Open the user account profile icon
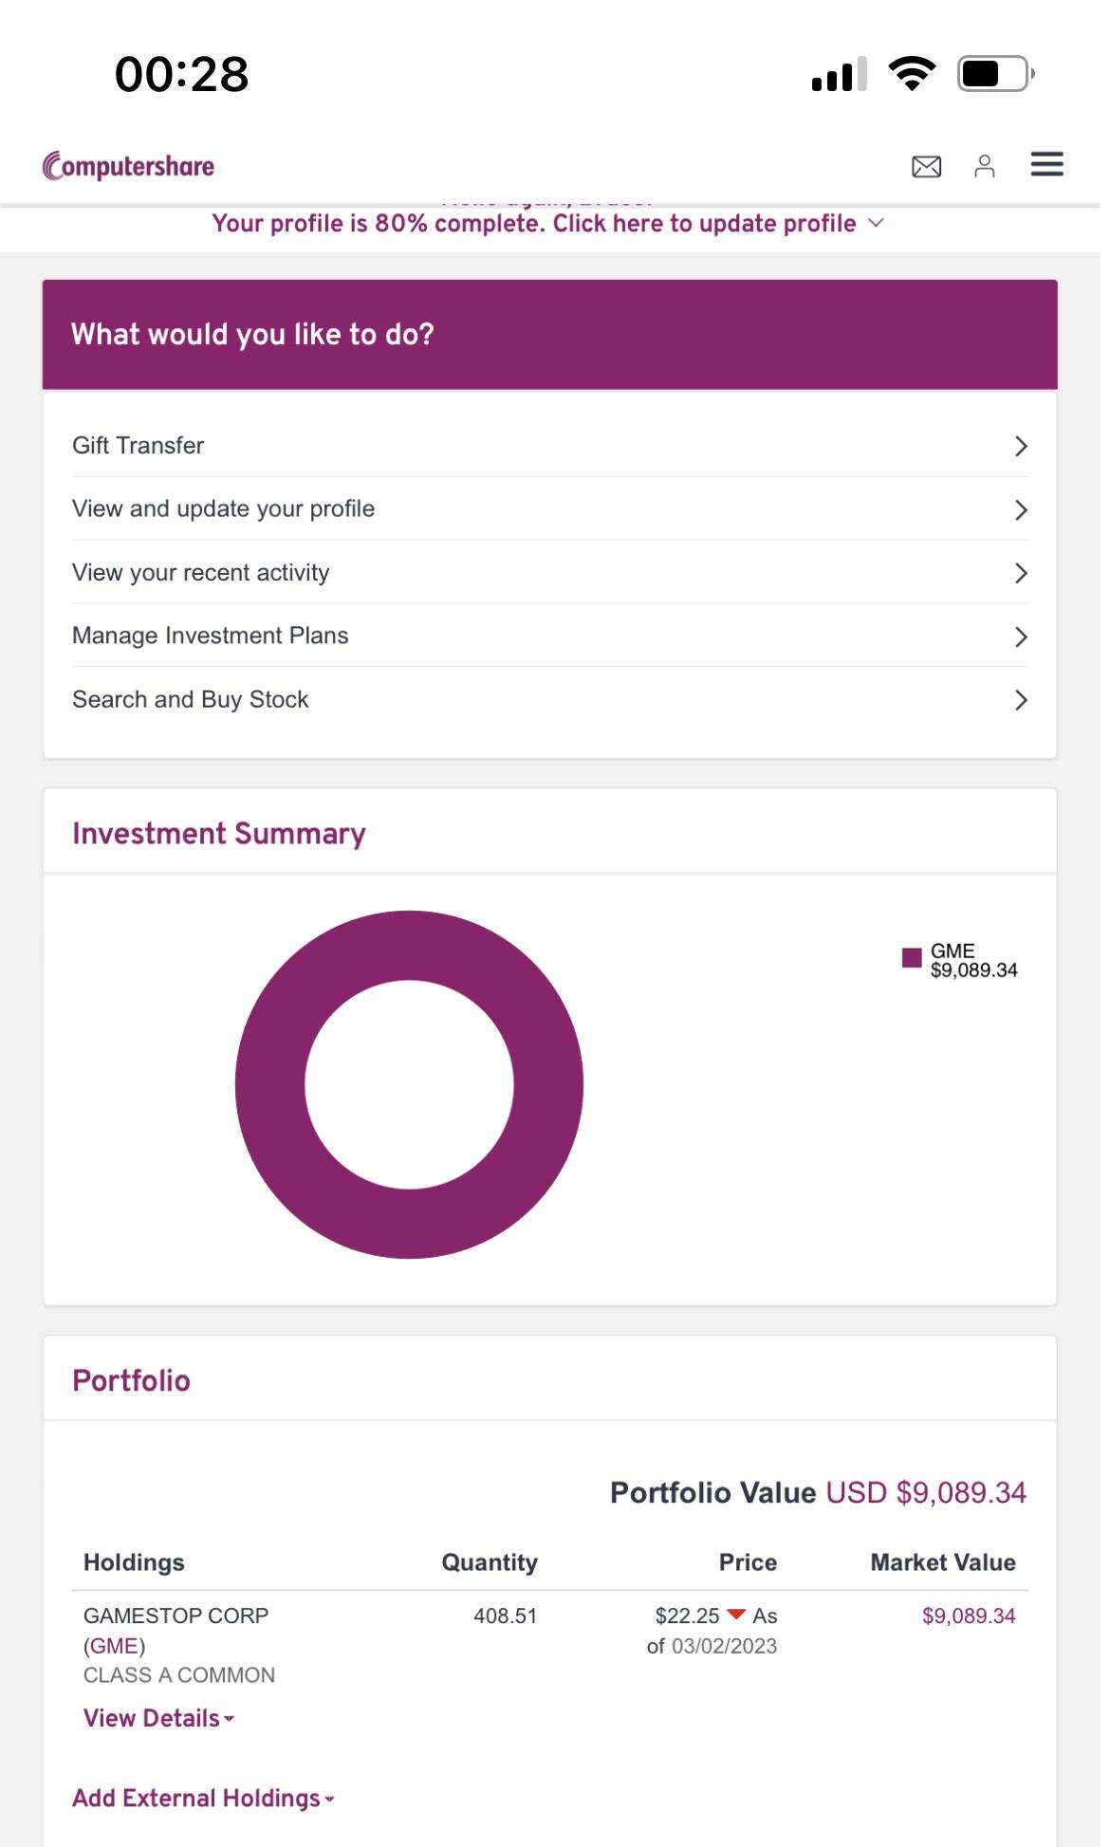1110x1847 pixels. click(x=985, y=167)
